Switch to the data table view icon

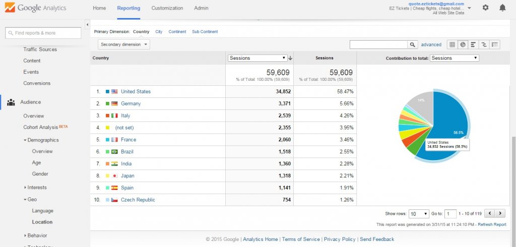(x=452, y=45)
